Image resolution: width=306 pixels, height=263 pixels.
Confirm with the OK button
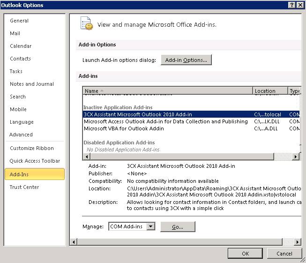(x=245, y=254)
